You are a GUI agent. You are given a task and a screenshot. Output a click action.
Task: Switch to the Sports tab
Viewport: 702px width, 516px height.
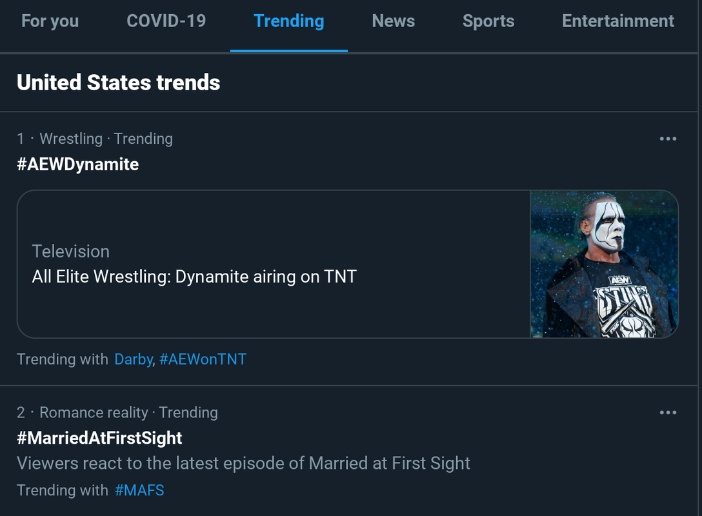pos(488,21)
